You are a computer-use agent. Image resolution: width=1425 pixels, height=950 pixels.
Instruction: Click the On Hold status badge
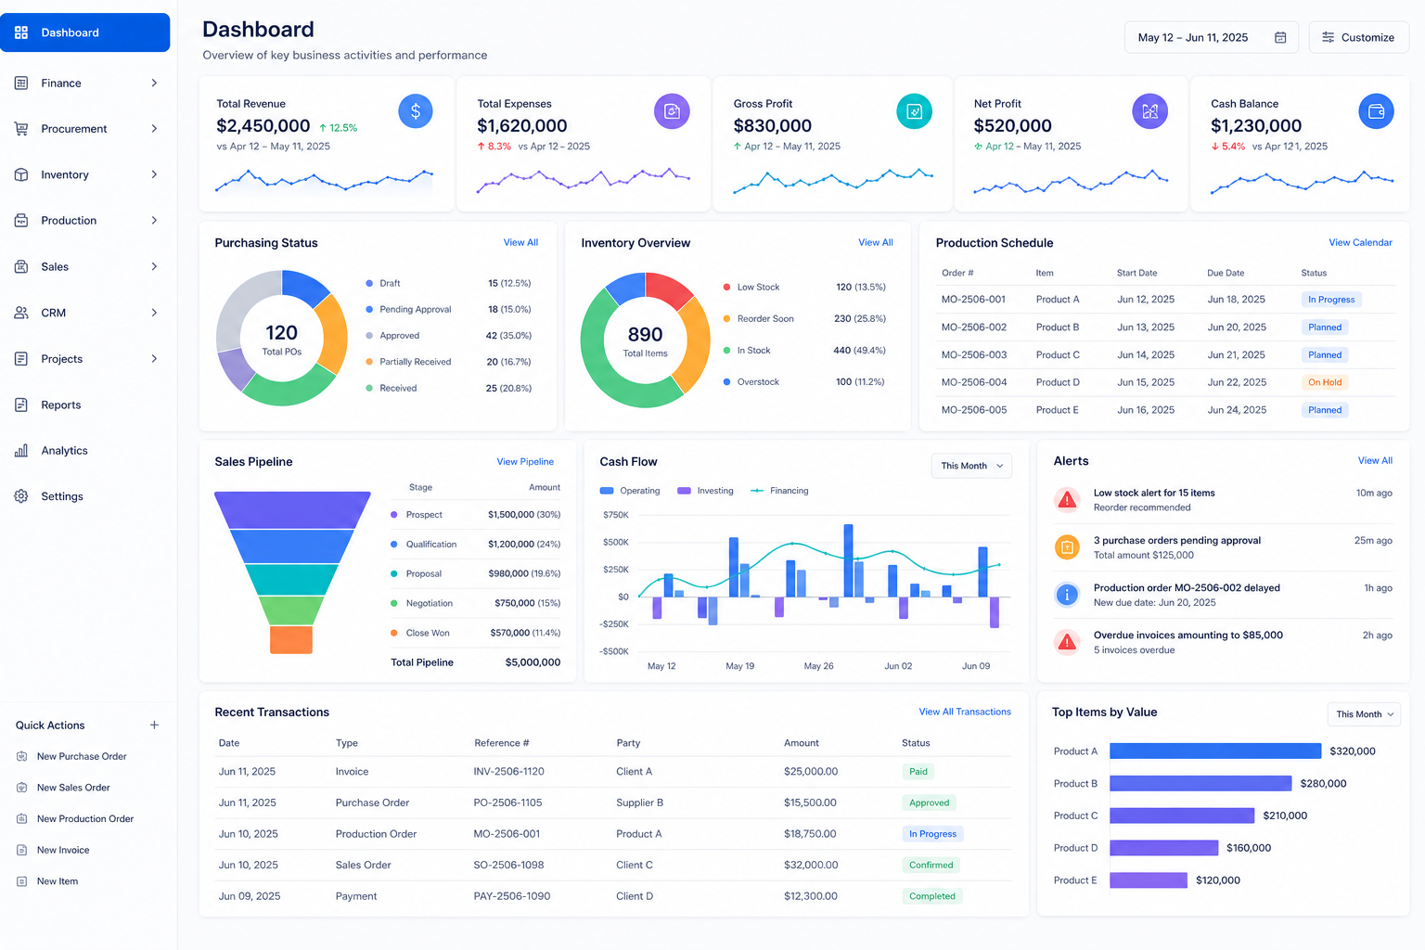pos(1325,382)
